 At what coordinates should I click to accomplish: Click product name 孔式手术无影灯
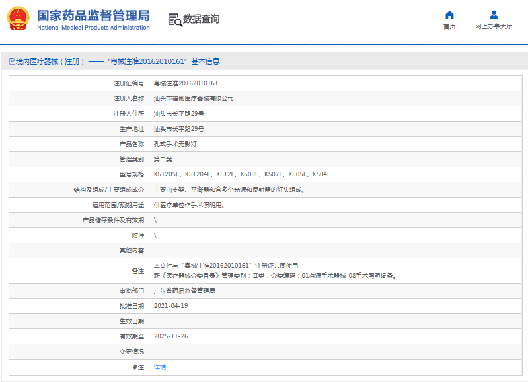pos(174,144)
